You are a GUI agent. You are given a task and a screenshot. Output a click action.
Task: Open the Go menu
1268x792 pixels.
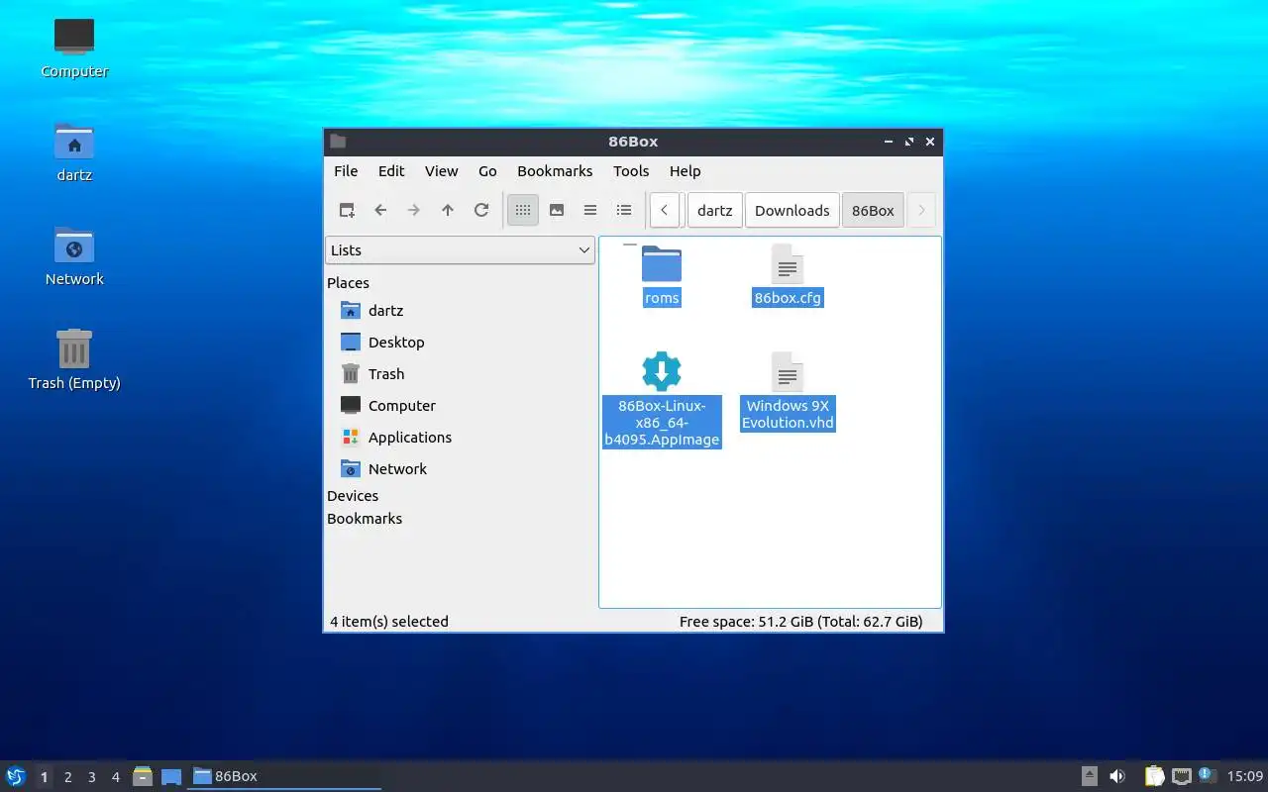pyautogui.click(x=487, y=171)
